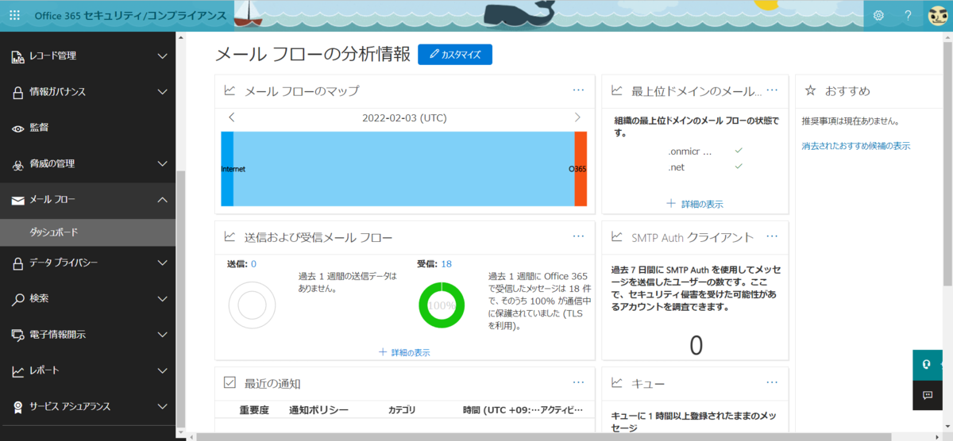Click the sidebar vertical scrollbar

point(180,297)
